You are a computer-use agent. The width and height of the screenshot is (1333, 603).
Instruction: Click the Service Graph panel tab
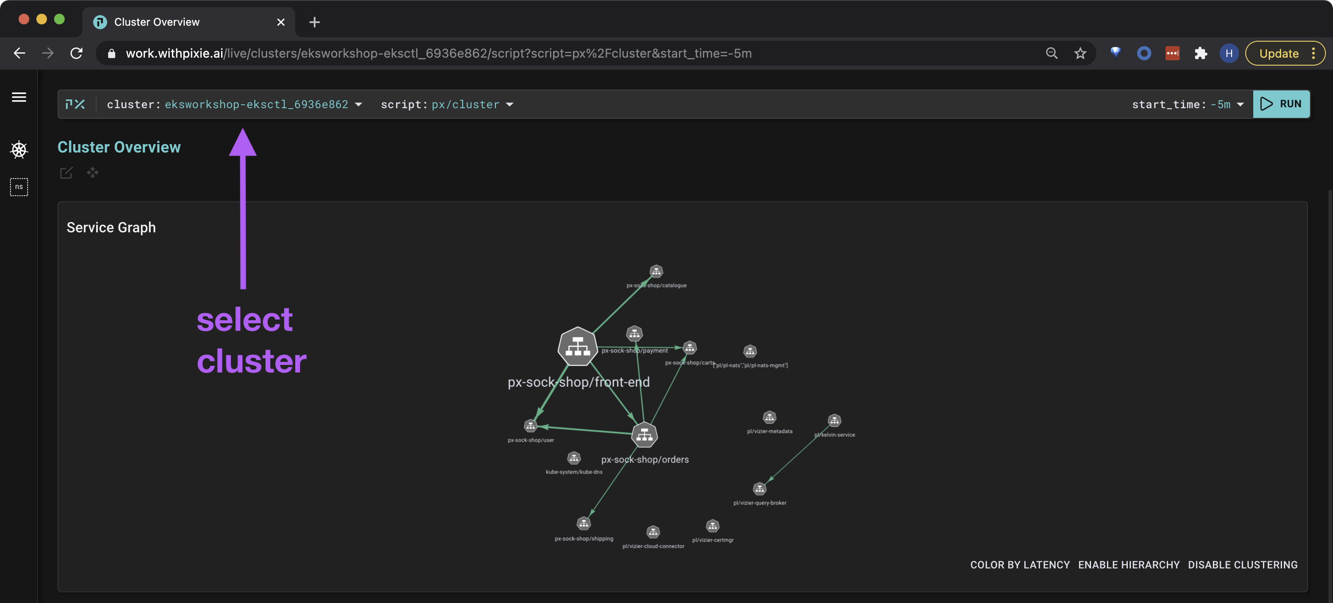coord(110,226)
